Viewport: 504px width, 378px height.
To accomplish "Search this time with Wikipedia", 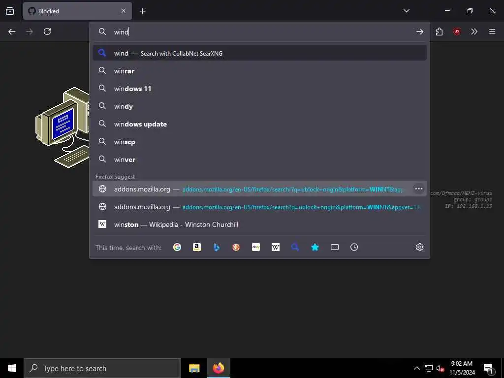I will [276, 247].
